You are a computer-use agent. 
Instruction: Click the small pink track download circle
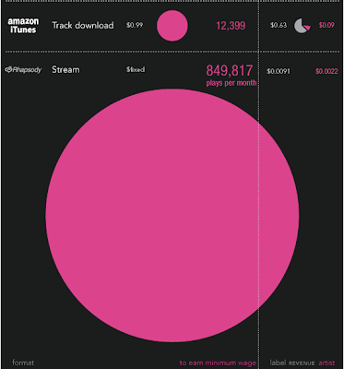172,26
